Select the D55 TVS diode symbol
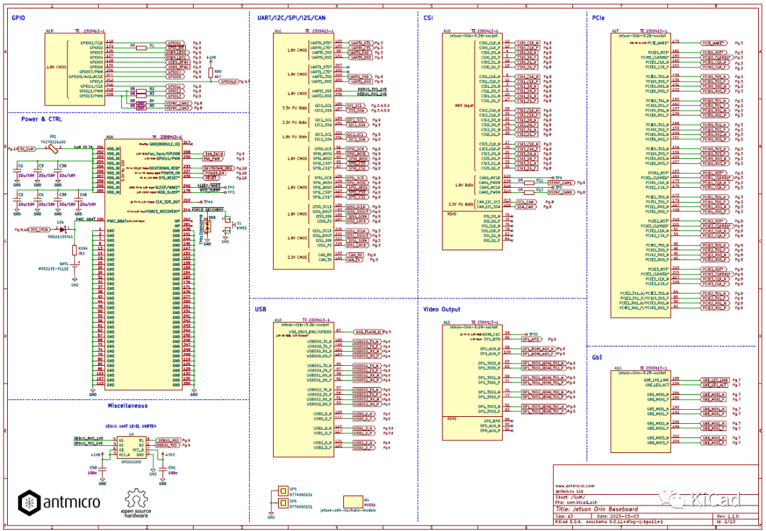The height and width of the screenshot is (531, 766). click(x=207, y=225)
